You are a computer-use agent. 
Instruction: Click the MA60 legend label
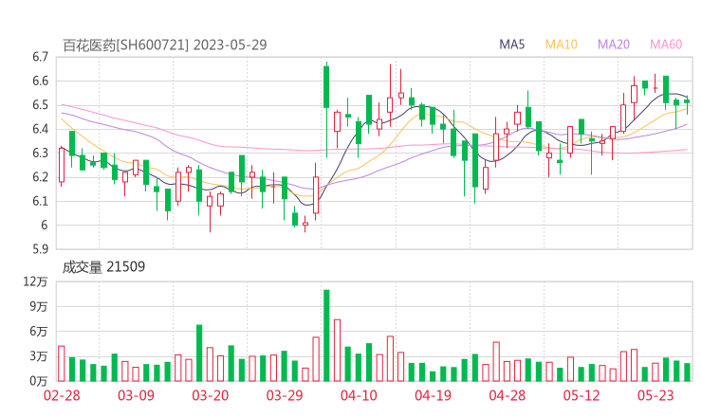[666, 45]
